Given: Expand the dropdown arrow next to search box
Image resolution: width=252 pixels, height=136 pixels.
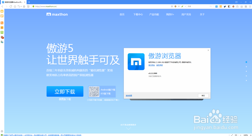Looking at the screenshot, I should [185, 7].
